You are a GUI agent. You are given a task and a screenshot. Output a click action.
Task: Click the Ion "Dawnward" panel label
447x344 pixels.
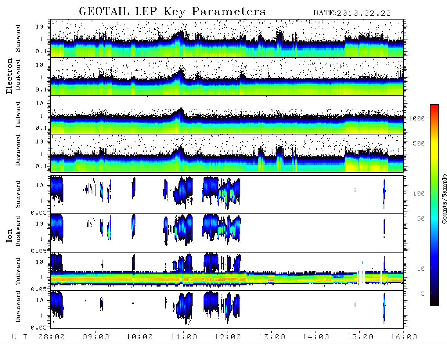click(x=18, y=306)
